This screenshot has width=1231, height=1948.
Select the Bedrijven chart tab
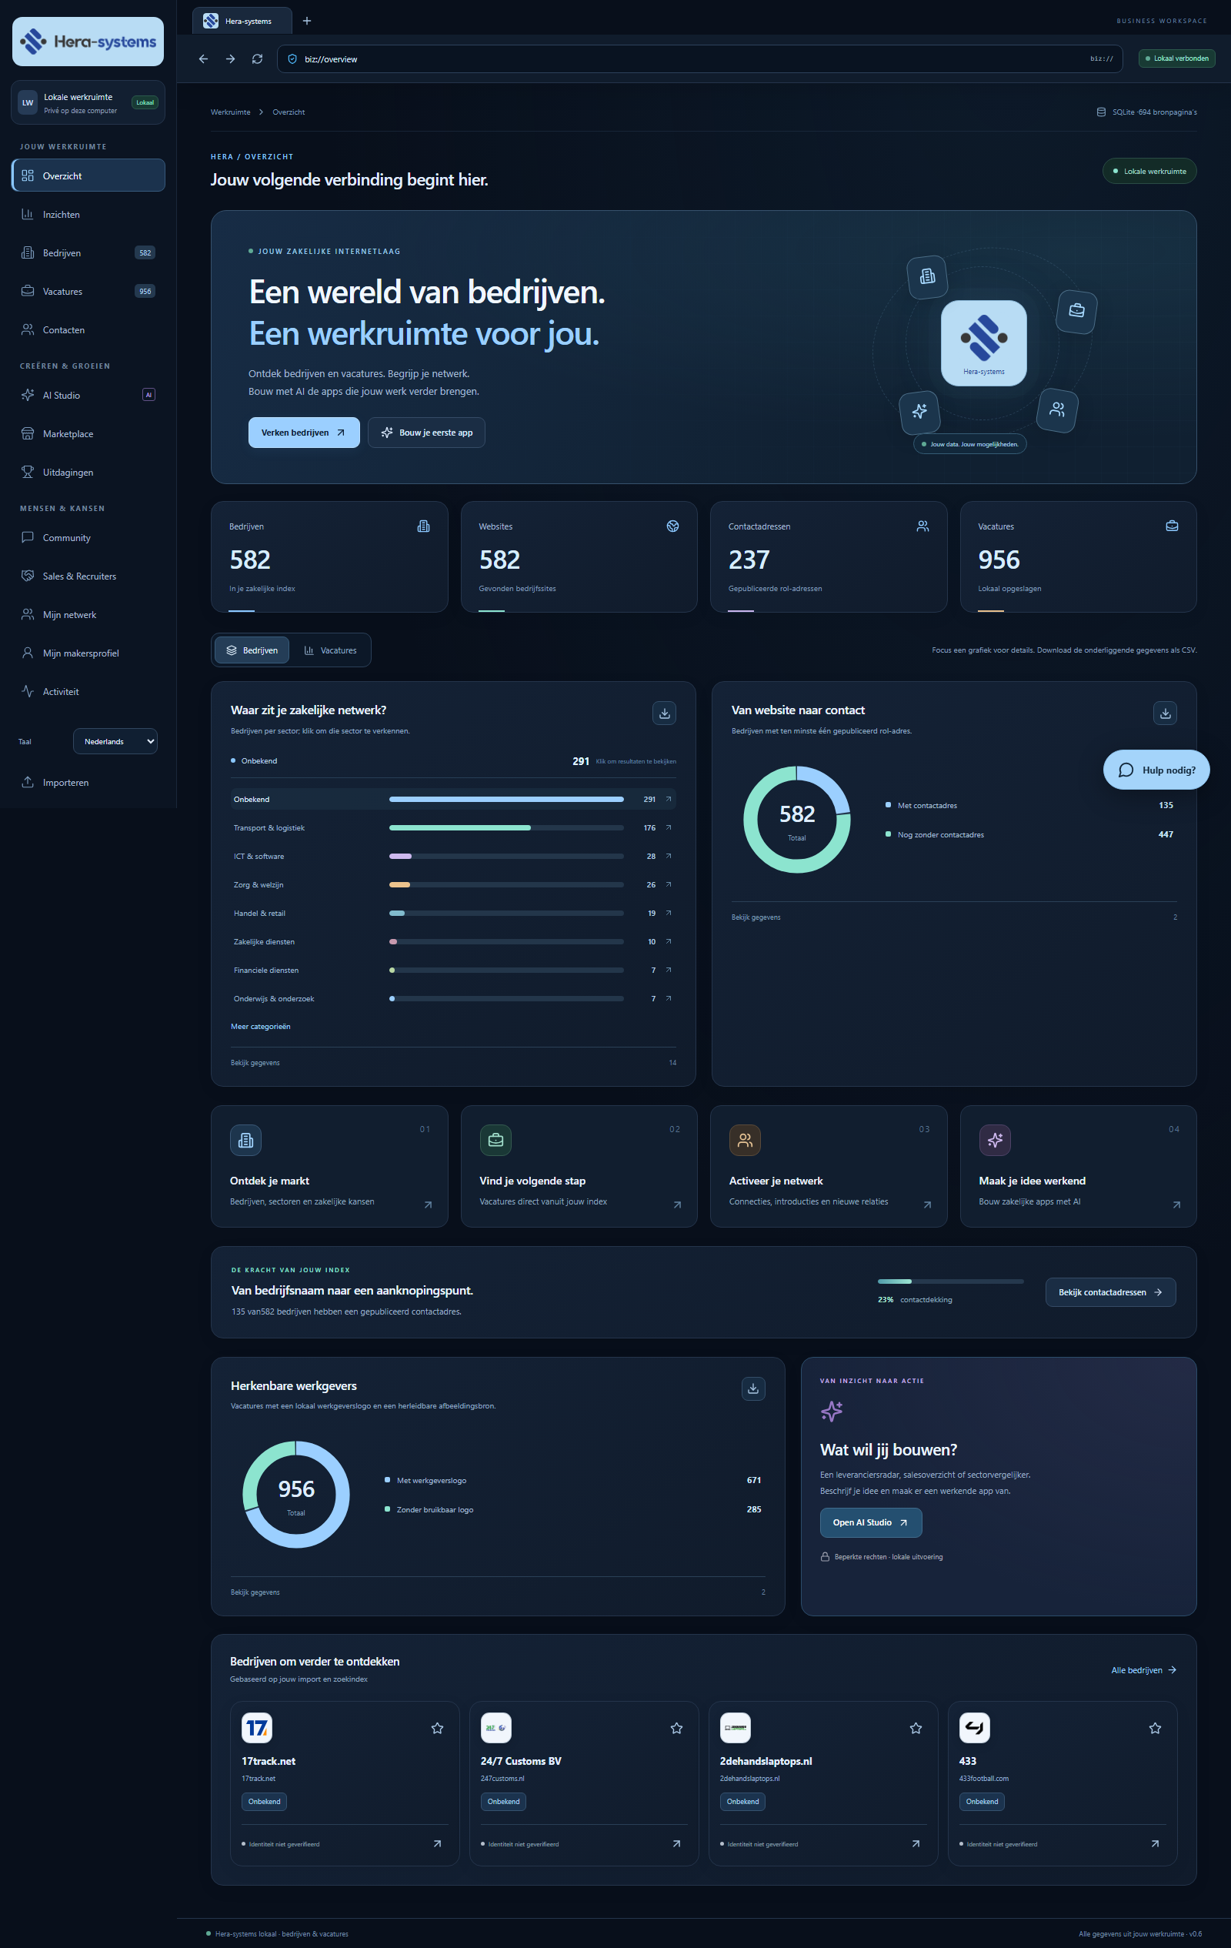tap(252, 650)
